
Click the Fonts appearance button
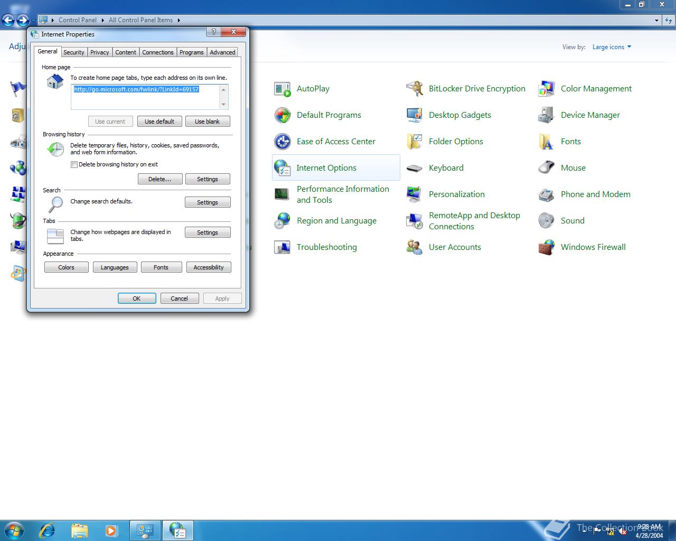(161, 267)
